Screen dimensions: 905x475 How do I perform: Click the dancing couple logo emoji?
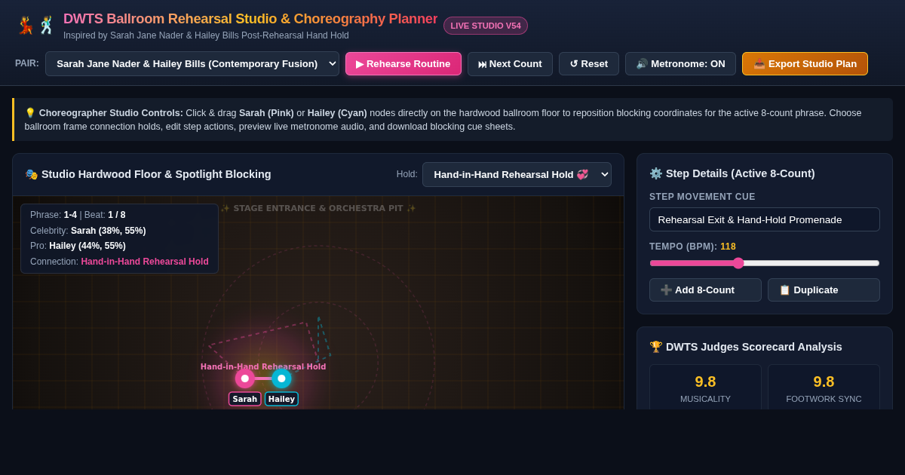coord(36,26)
